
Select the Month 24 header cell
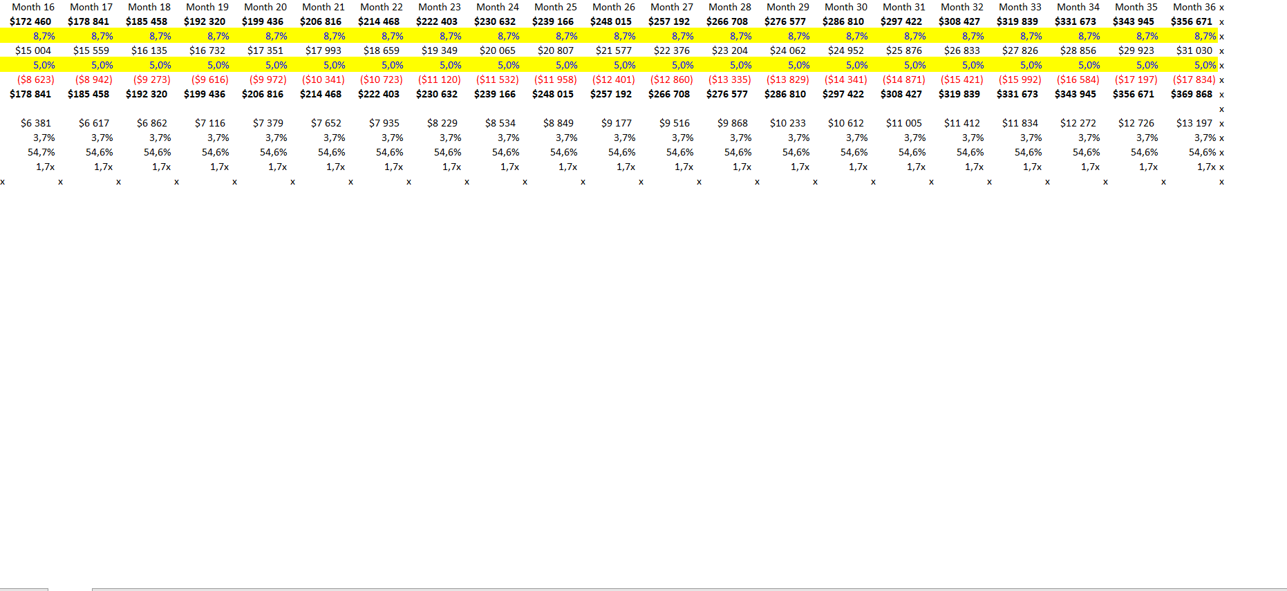(498, 7)
